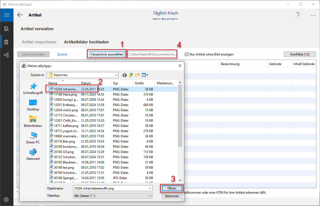Expand the 'Suchen in' folder dropdown
320x206 pixels.
coord(116,75)
